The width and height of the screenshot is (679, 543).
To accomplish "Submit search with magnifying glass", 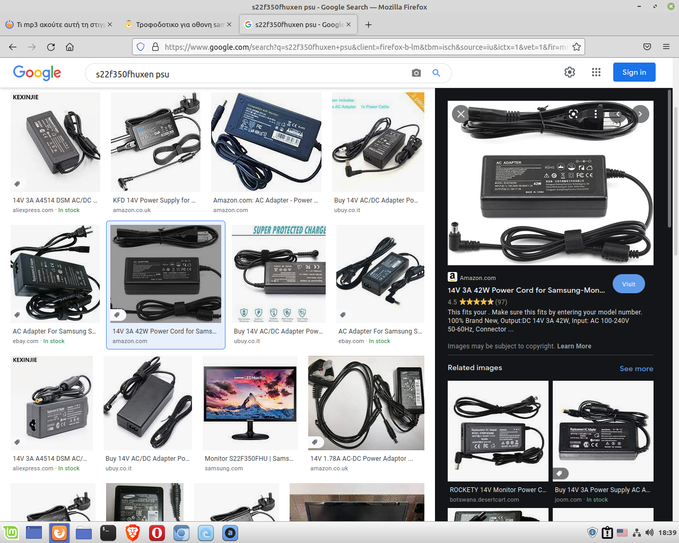I will [436, 73].
